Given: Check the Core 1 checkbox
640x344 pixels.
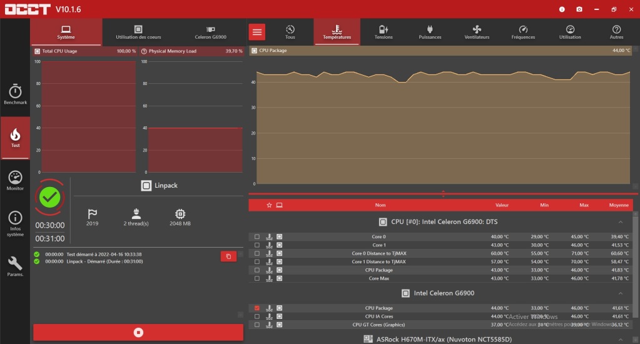Looking at the screenshot, I should tap(257, 245).
